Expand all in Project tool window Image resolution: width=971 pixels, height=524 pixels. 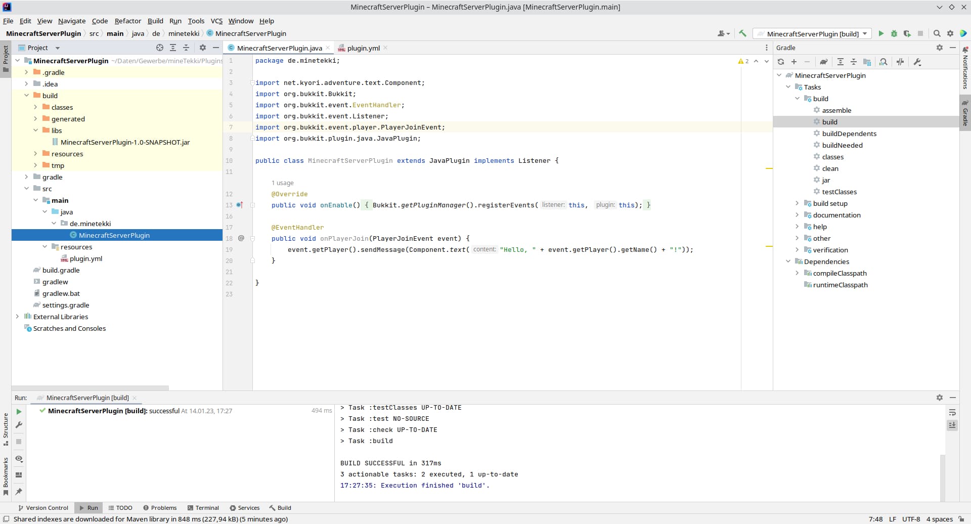173,48
